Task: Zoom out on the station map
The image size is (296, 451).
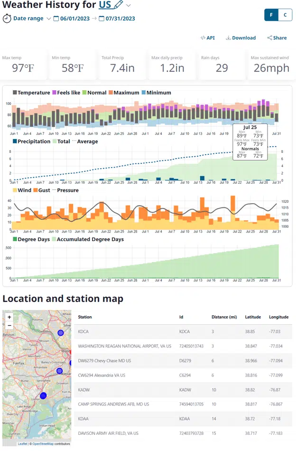Action: click(9, 325)
